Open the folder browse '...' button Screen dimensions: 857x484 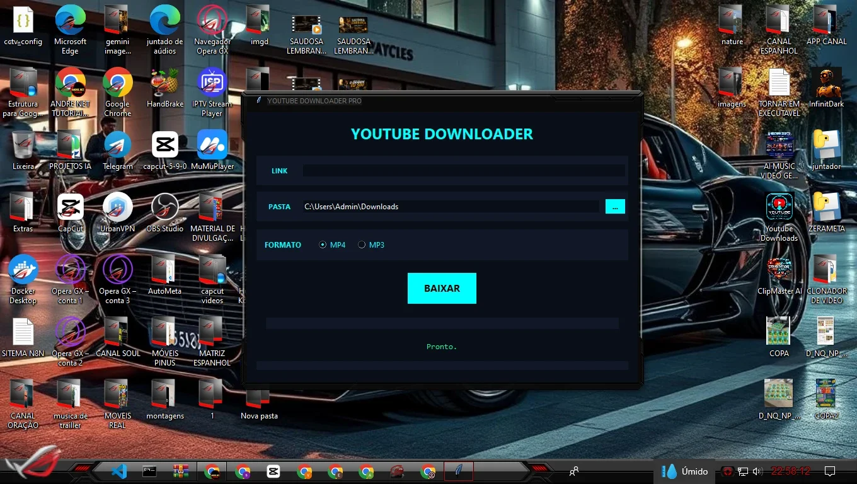click(x=615, y=206)
